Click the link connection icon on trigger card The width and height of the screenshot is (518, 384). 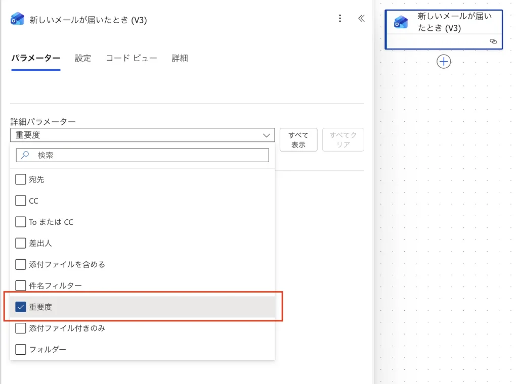493,41
